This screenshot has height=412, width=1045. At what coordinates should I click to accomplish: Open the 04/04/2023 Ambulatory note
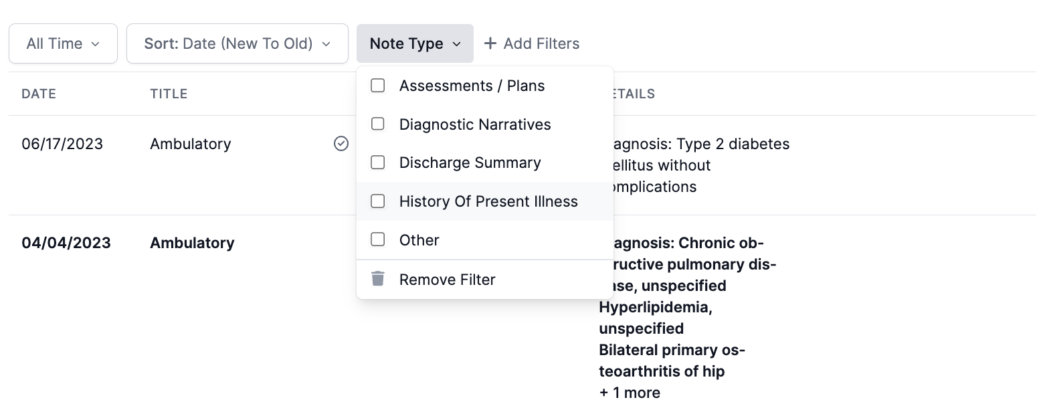(192, 243)
